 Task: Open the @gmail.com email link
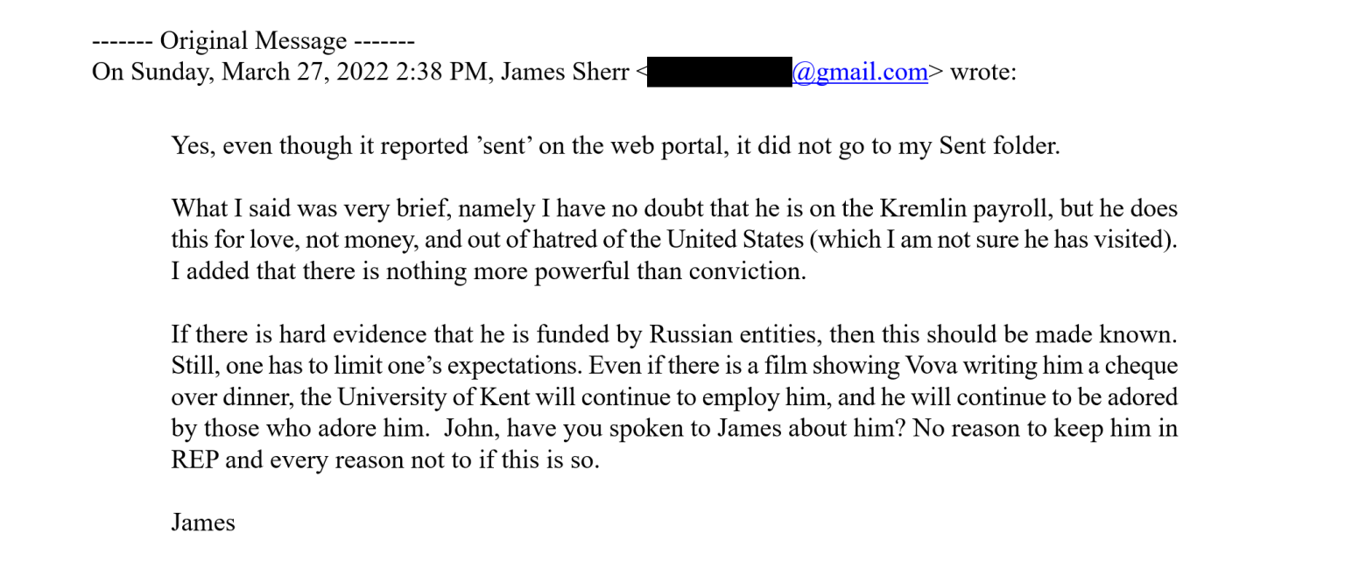pyautogui.click(x=860, y=72)
